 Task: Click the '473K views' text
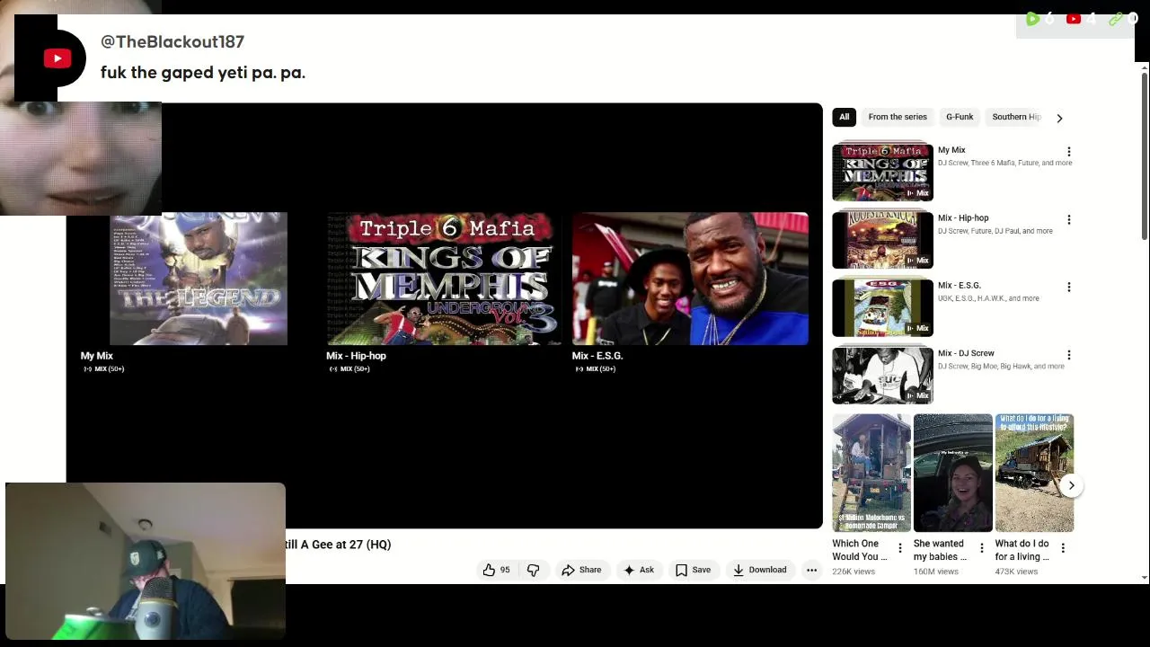tap(1017, 572)
